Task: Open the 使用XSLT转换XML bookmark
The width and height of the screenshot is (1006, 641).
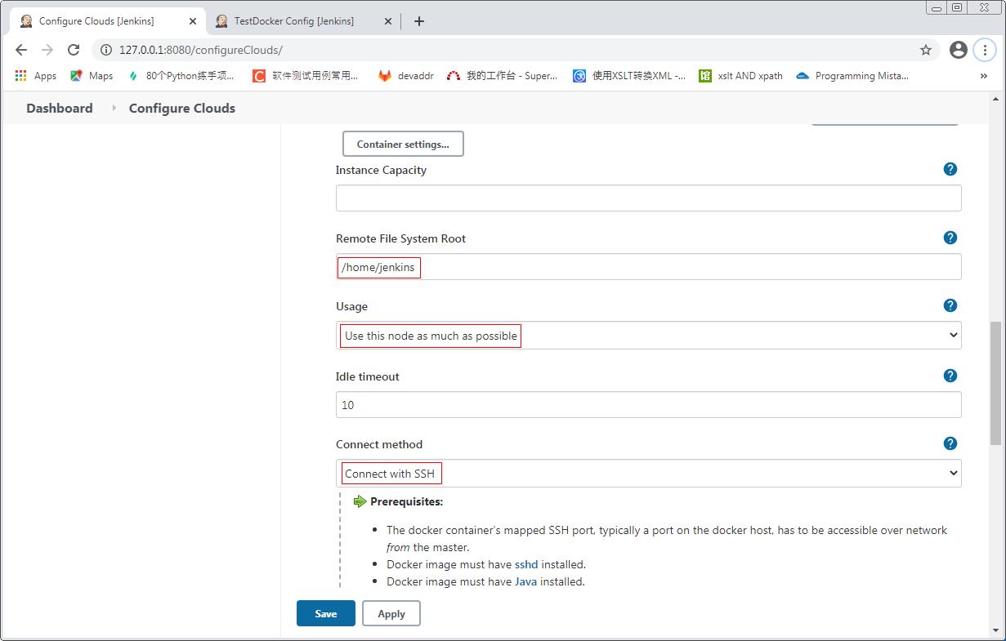Action: 629,76
